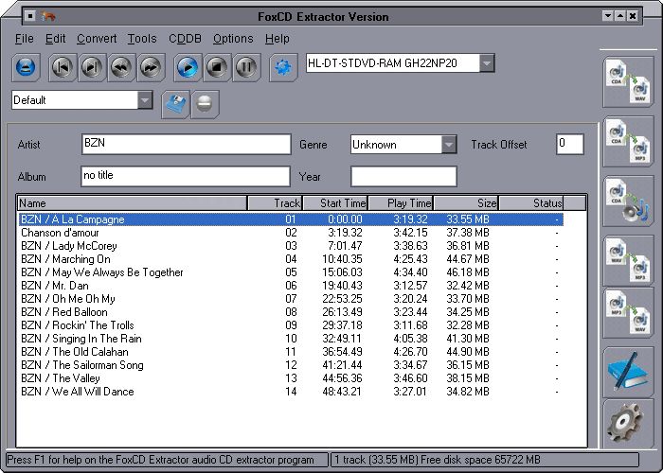
Task: Select track BZN / Mr. Dan
Action: click(291, 286)
